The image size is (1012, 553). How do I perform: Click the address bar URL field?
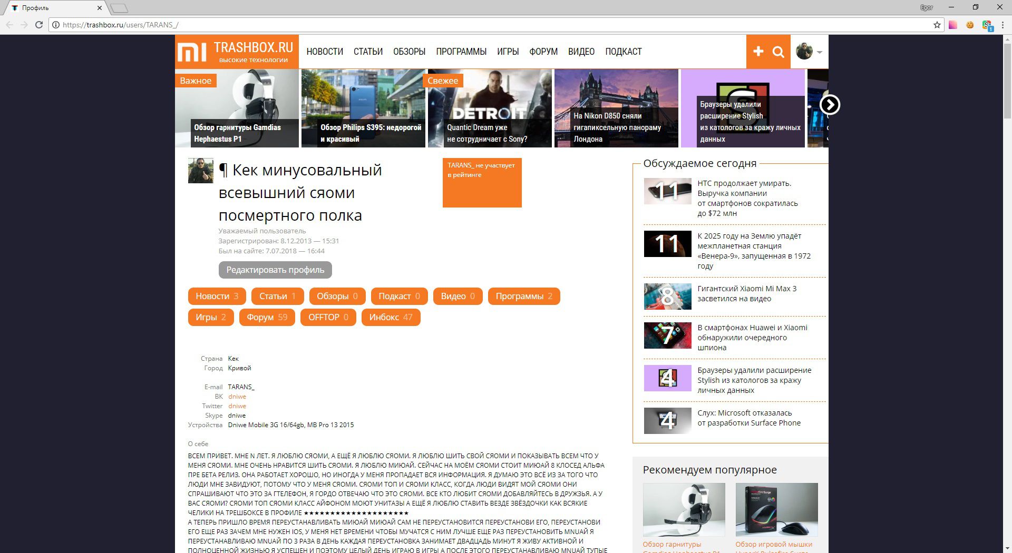click(x=474, y=25)
